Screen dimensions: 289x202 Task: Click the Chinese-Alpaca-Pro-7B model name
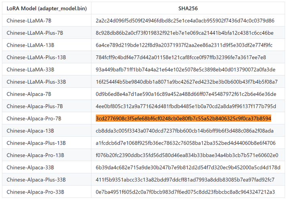click(35, 119)
